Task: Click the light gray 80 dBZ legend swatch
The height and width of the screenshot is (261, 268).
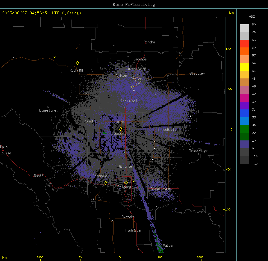Action: pyautogui.click(x=244, y=28)
